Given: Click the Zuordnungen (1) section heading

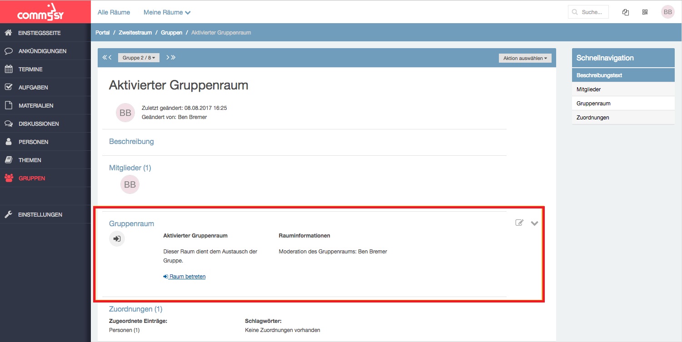Looking at the screenshot, I should pos(135,309).
